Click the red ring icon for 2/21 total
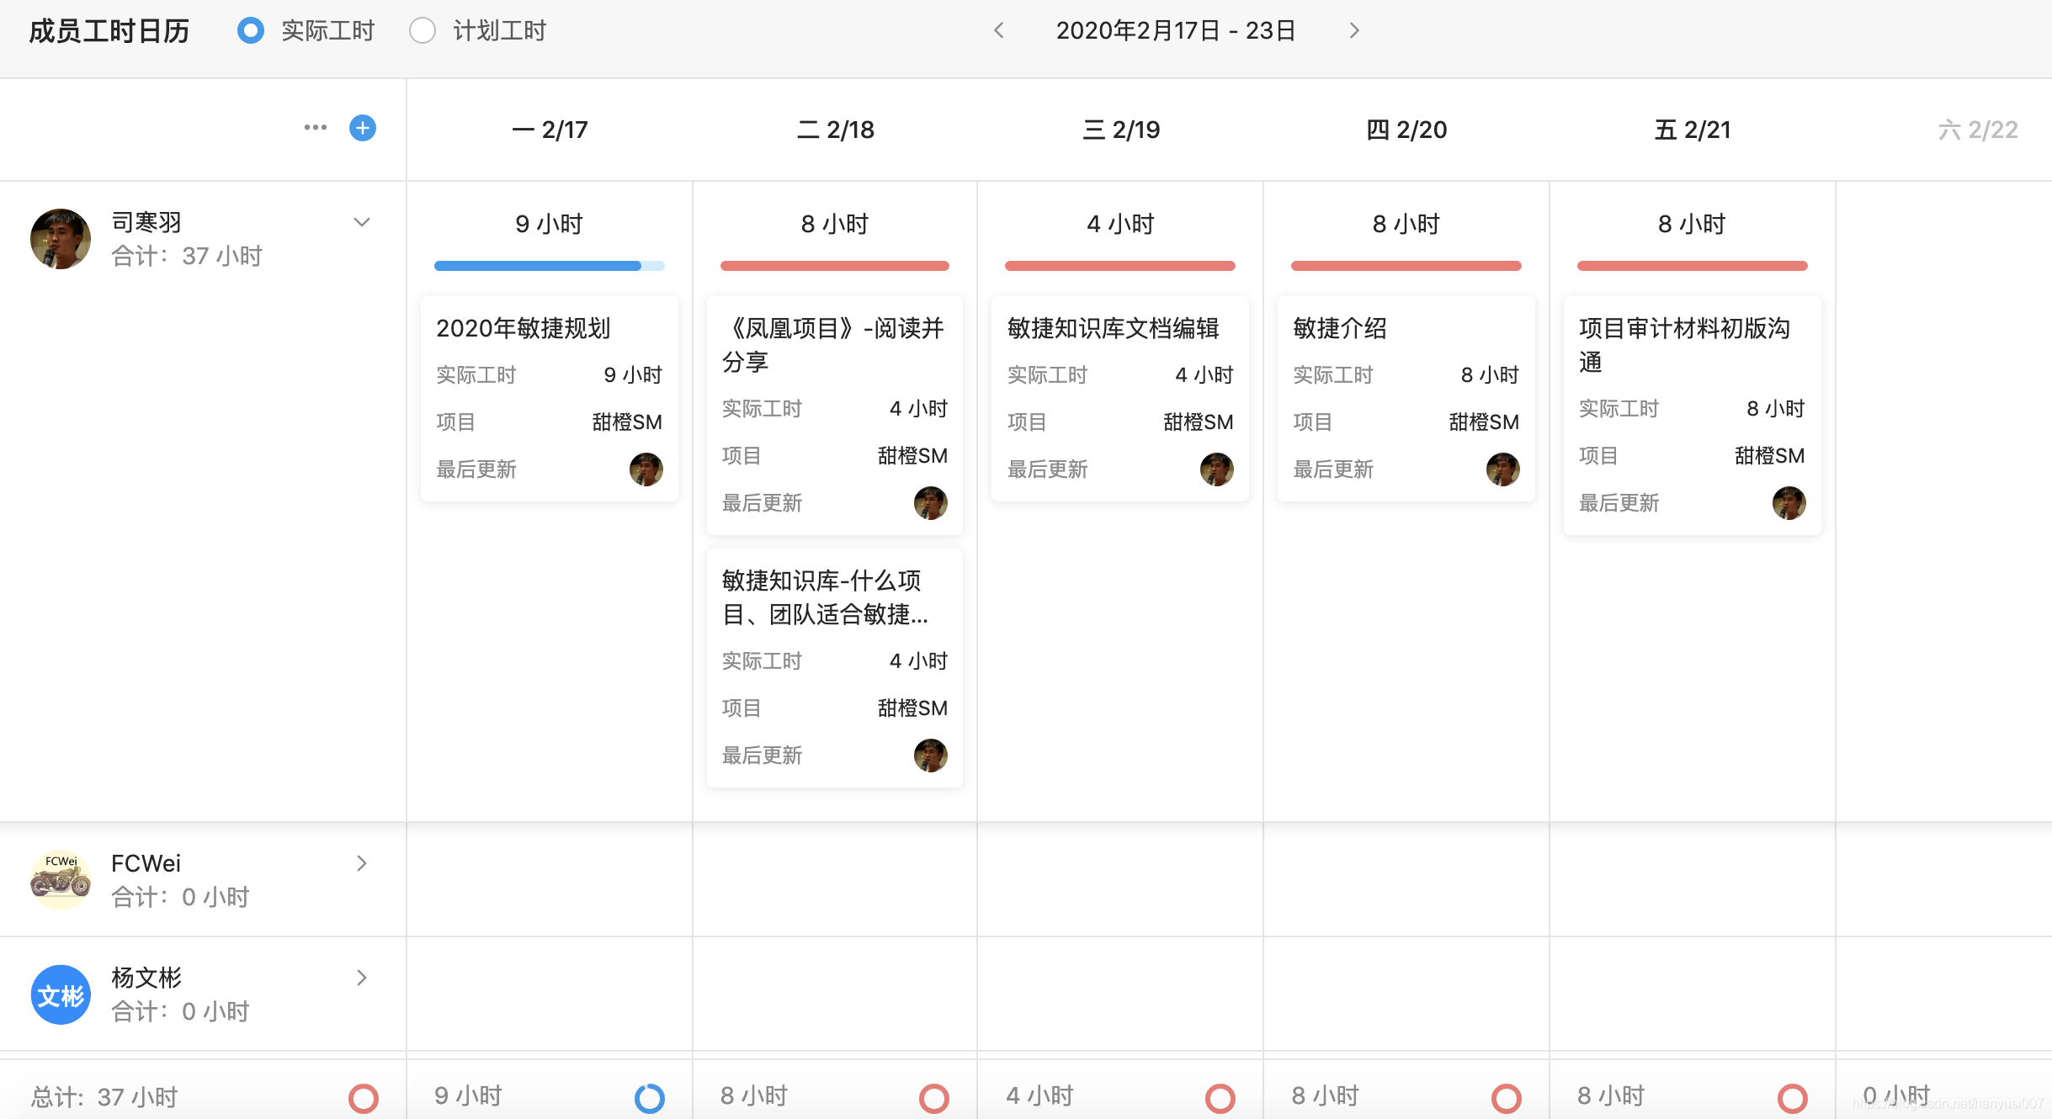Viewport: 2052px width, 1119px height. [x=1792, y=1097]
